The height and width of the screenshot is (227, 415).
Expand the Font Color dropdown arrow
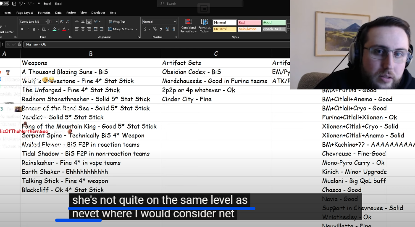(68, 29)
